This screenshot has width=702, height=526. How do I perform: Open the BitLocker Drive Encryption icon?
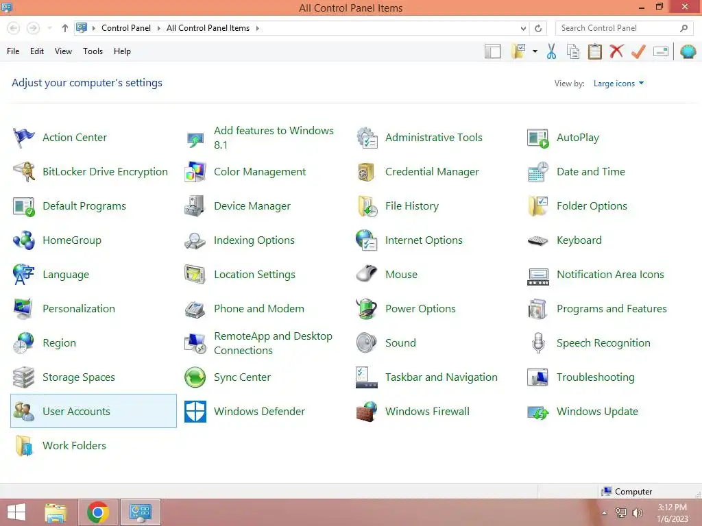pyautogui.click(x=24, y=172)
